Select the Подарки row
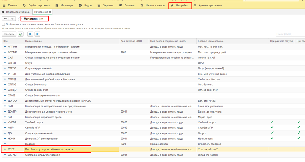Image resolution: width=305 pixels, height=162 pixels. pos(153,144)
